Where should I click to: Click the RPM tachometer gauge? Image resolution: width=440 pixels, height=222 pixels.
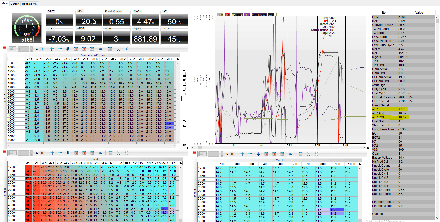(27, 28)
